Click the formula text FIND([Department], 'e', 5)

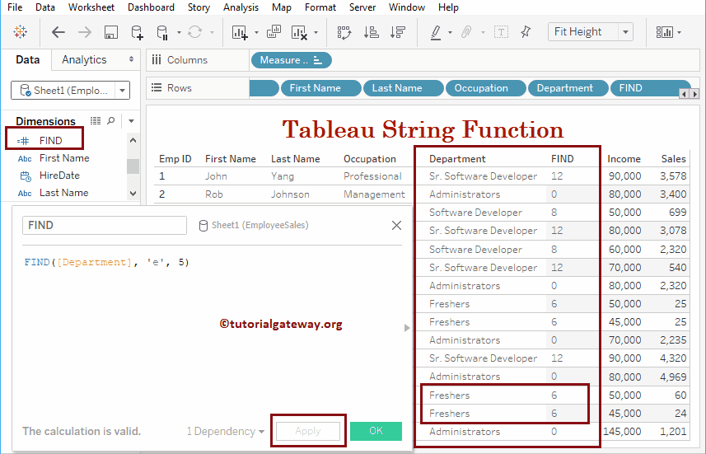[107, 262]
